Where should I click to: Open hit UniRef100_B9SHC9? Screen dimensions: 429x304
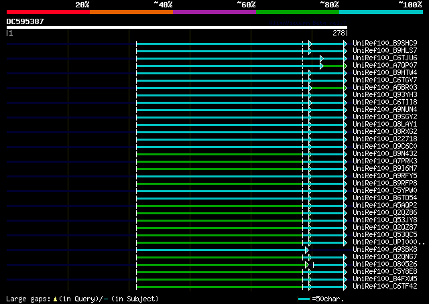(x=385, y=44)
